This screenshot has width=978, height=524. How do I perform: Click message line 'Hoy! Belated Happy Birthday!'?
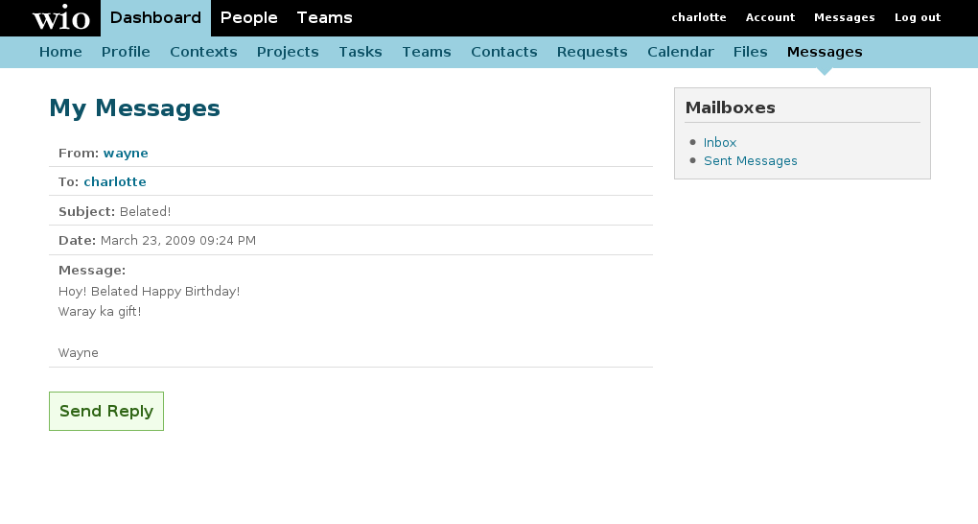pos(149,291)
